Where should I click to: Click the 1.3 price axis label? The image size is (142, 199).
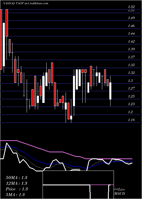pos(130,80)
